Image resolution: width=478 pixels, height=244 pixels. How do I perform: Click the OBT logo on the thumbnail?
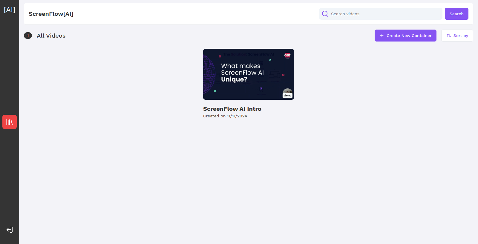[x=287, y=55]
